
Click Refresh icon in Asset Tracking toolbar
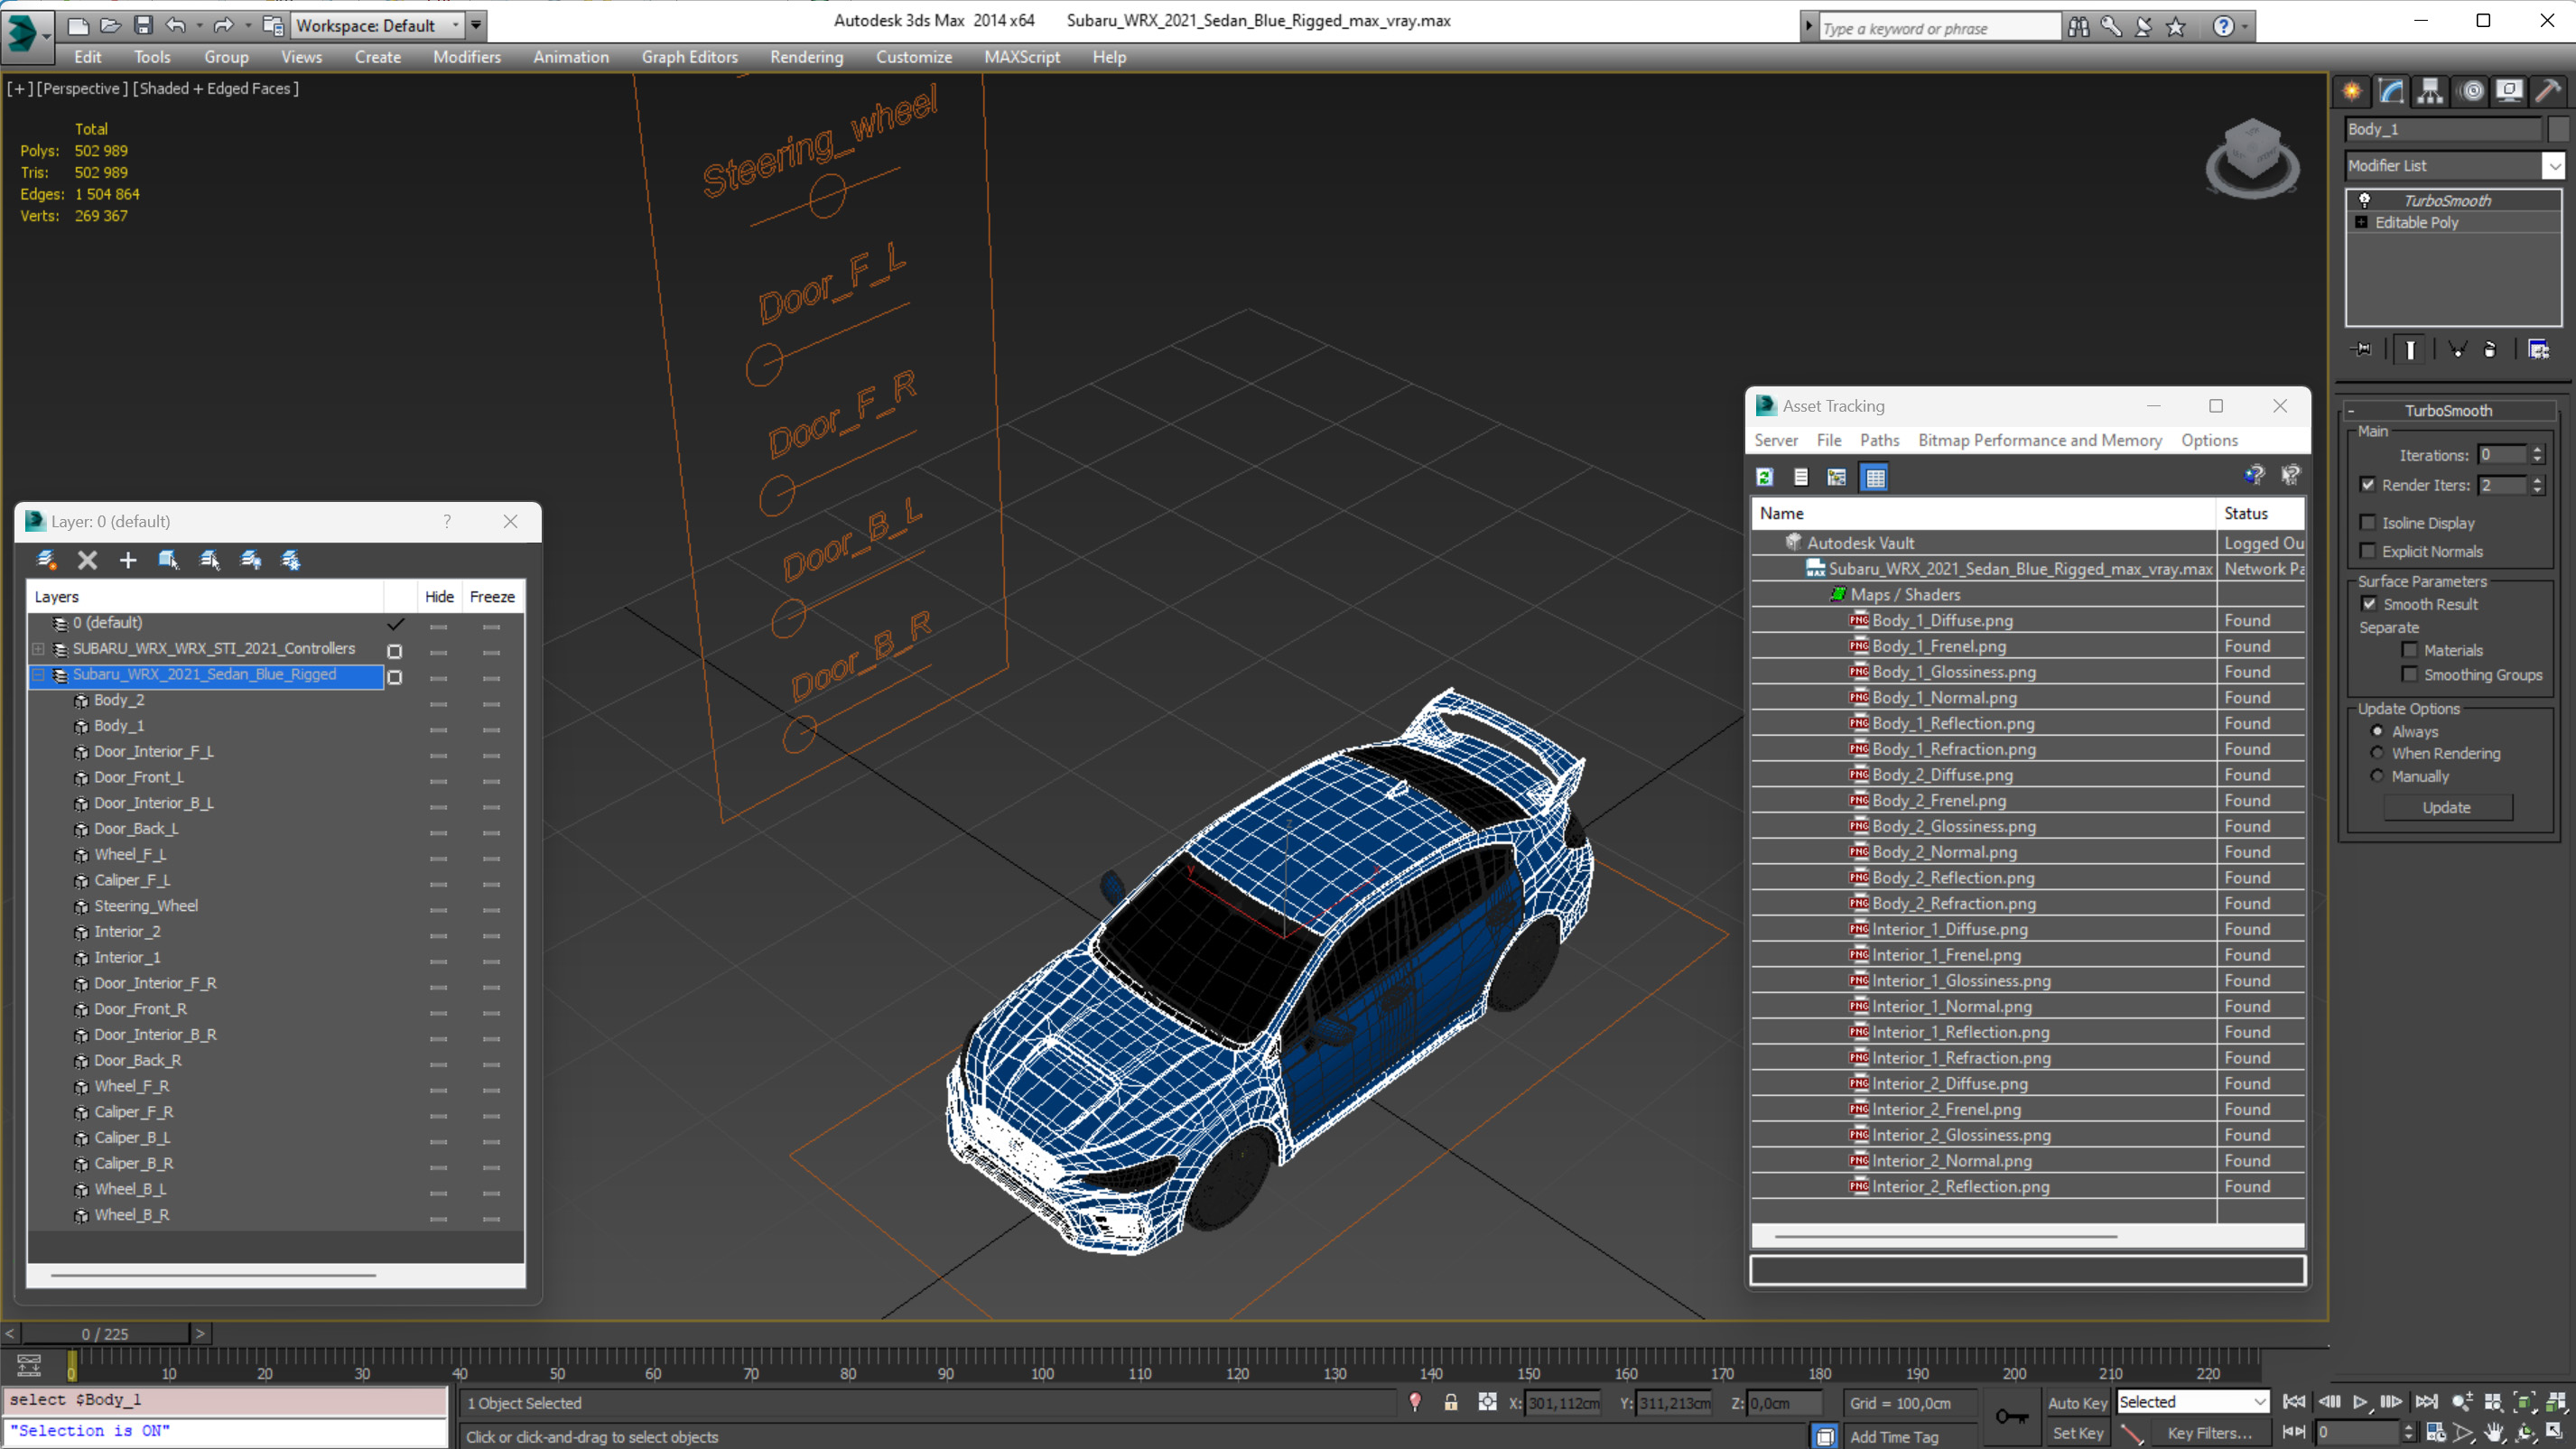point(1765,477)
